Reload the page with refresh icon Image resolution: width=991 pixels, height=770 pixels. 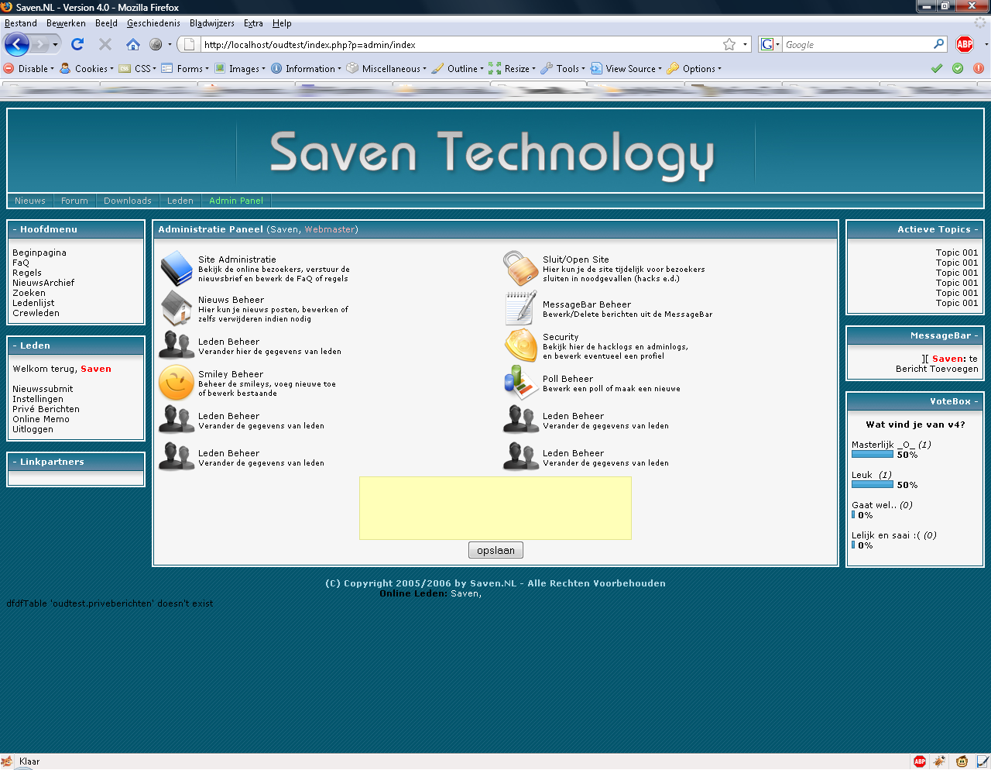pos(77,44)
